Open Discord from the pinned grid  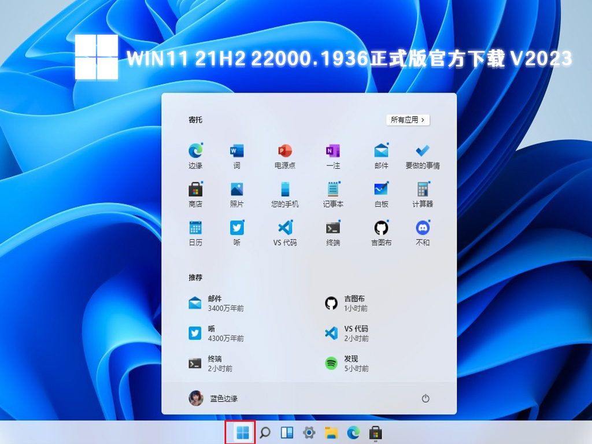[421, 228]
